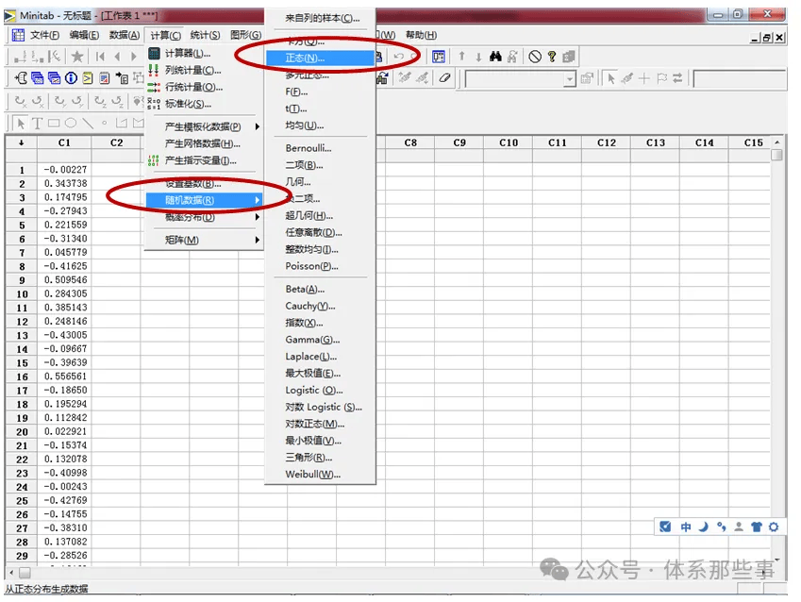Click the yellow command prompt icon
Image resolution: width=801 pixels, height=602 pixels.
coord(88,77)
